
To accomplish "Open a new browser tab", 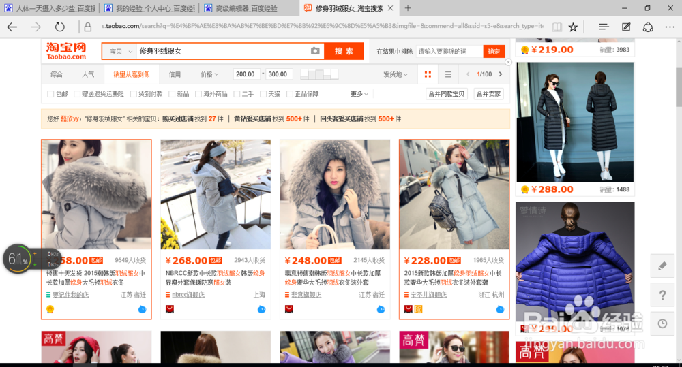I will [x=408, y=7].
